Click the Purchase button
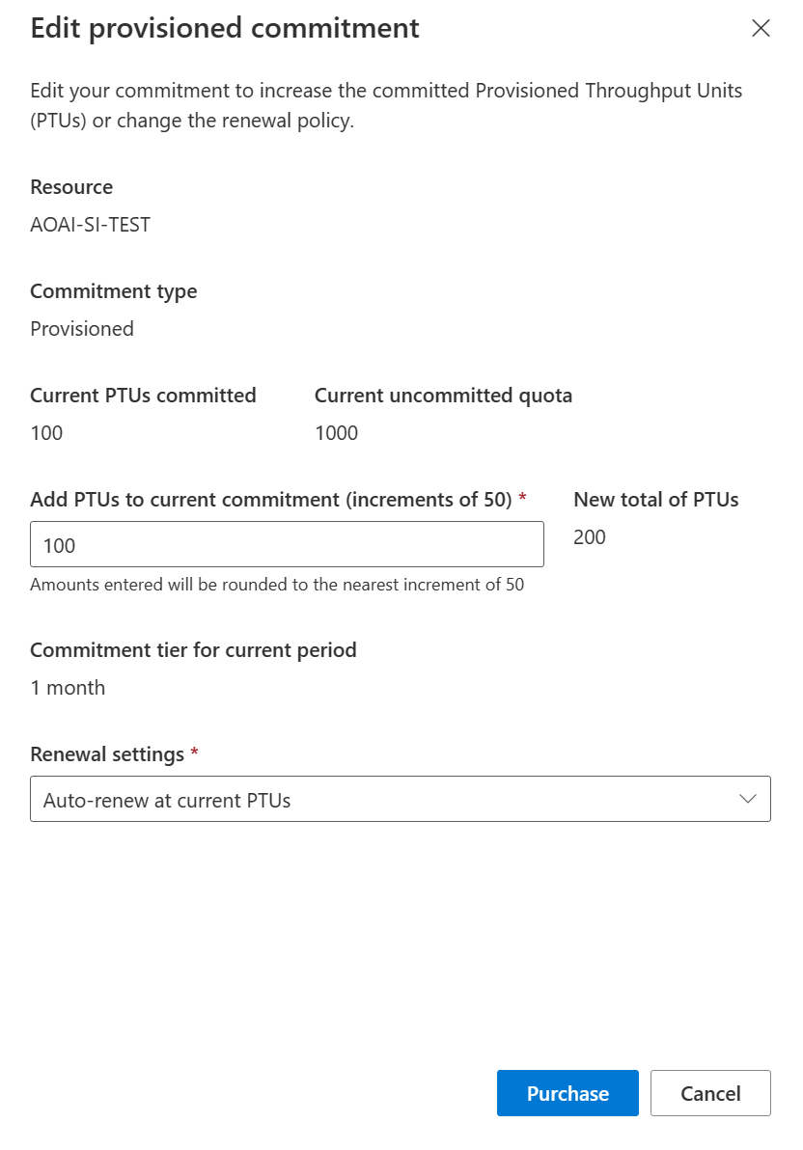Viewport: 803px width, 1150px height. pyautogui.click(x=568, y=1093)
